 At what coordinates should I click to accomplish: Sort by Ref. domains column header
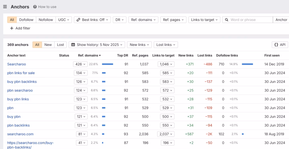coord(89,55)
